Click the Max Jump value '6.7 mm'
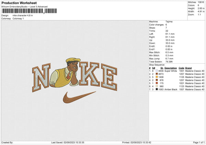The height and width of the screenshot is (145, 206). point(169,58)
